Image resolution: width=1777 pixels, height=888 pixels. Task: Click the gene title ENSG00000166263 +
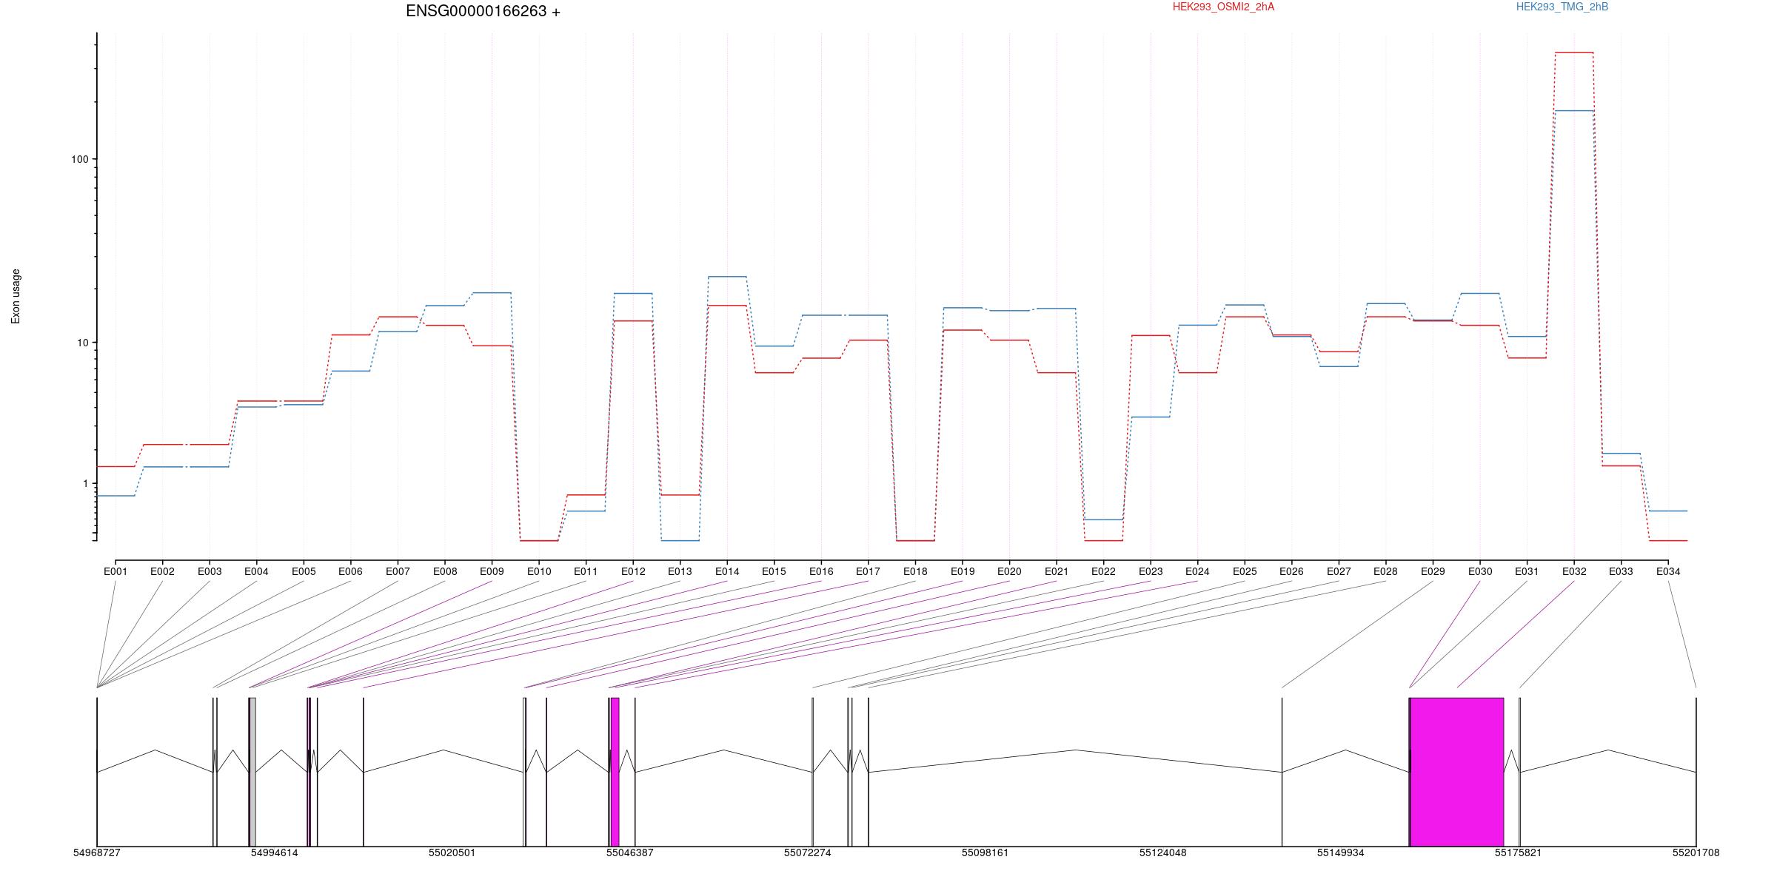(483, 11)
